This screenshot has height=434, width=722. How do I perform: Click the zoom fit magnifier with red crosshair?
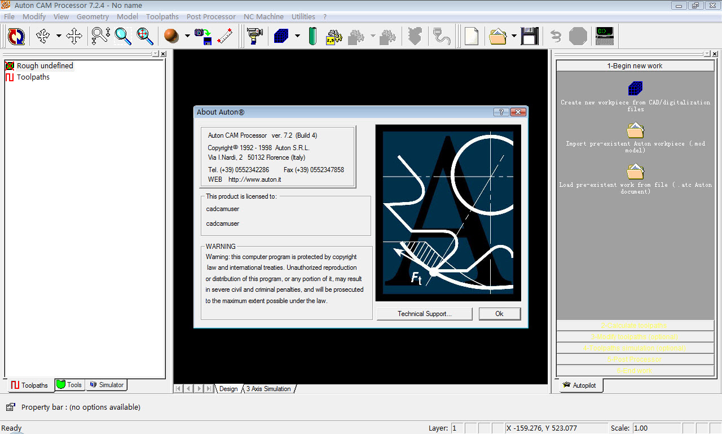tap(145, 36)
